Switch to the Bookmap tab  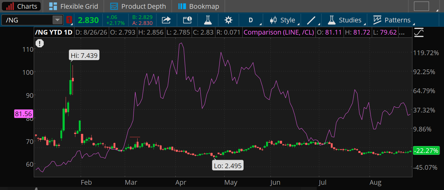pos(199,6)
